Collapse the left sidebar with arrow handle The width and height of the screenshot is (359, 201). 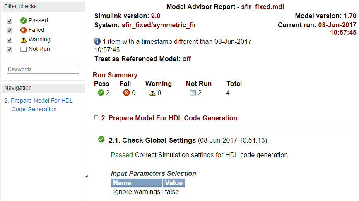[x=87, y=177]
